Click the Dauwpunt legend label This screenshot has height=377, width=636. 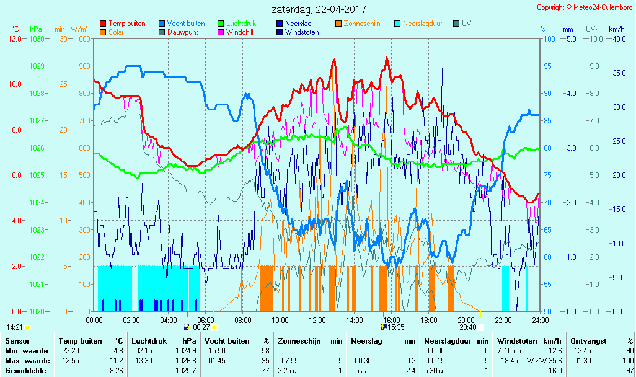click(x=183, y=32)
